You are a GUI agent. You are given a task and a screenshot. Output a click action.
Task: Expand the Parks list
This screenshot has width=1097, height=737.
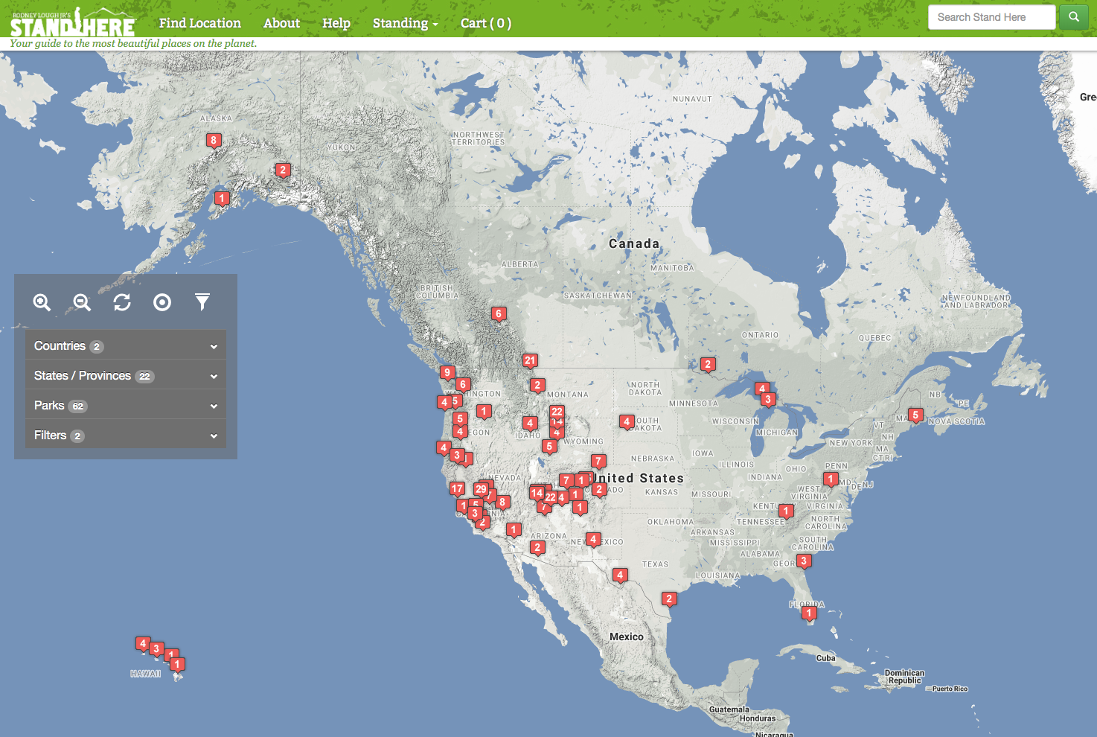point(126,406)
